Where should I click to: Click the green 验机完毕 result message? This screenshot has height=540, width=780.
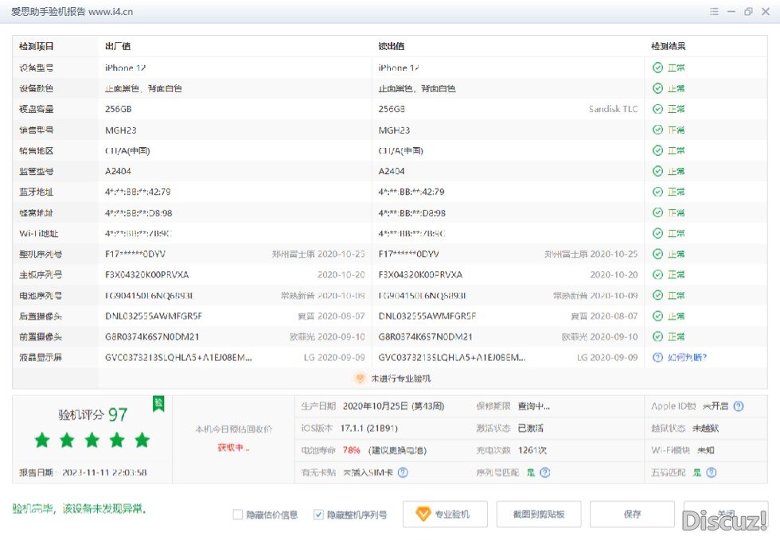80,509
